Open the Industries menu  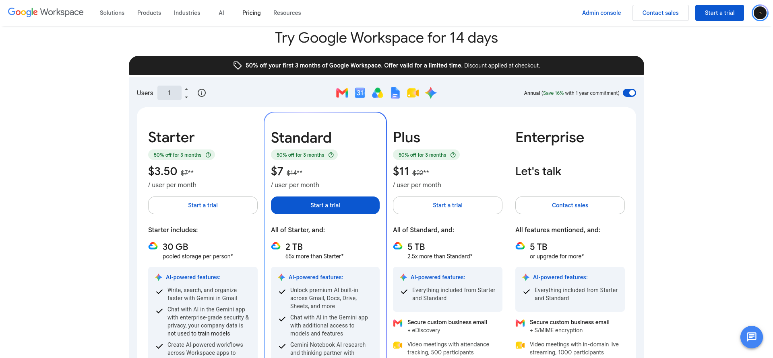187,13
